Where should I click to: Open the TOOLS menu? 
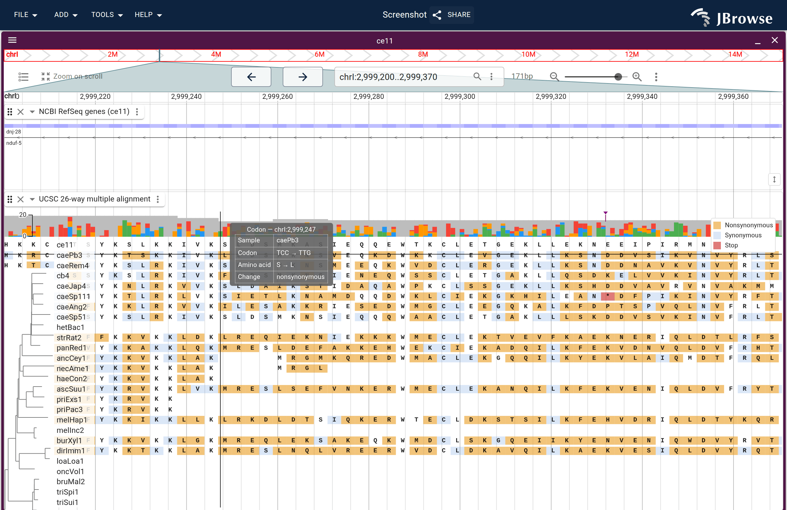[107, 15]
